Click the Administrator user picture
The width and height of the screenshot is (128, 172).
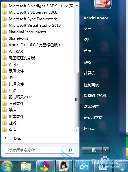103,4
